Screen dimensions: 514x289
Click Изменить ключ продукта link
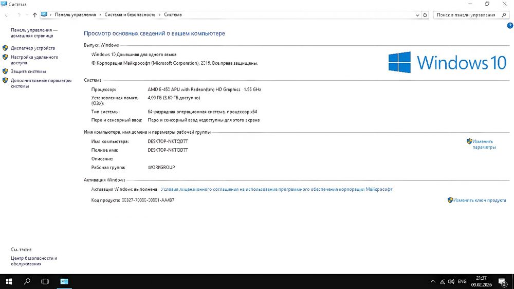(480, 200)
